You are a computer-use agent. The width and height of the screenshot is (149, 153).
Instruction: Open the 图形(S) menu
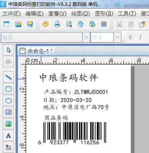(104, 14)
